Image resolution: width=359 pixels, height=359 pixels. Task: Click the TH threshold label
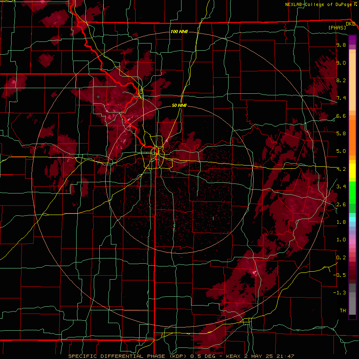(343, 310)
